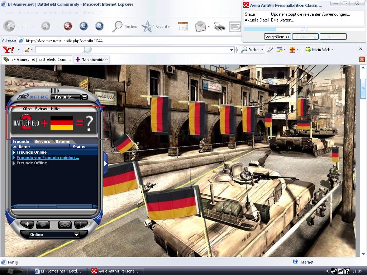The width and height of the screenshot is (367, 275).
Task: Expand Freunde Online group in Xfire
Action: pyautogui.click(x=14, y=152)
